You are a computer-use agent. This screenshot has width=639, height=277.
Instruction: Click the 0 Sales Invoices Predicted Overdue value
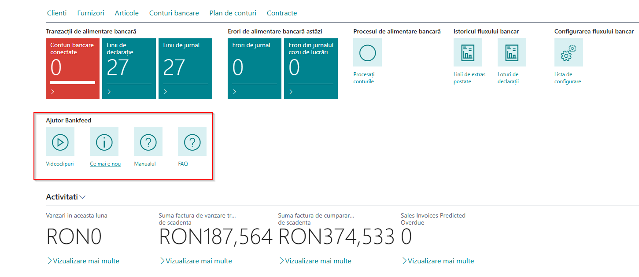tap(406, 237)
